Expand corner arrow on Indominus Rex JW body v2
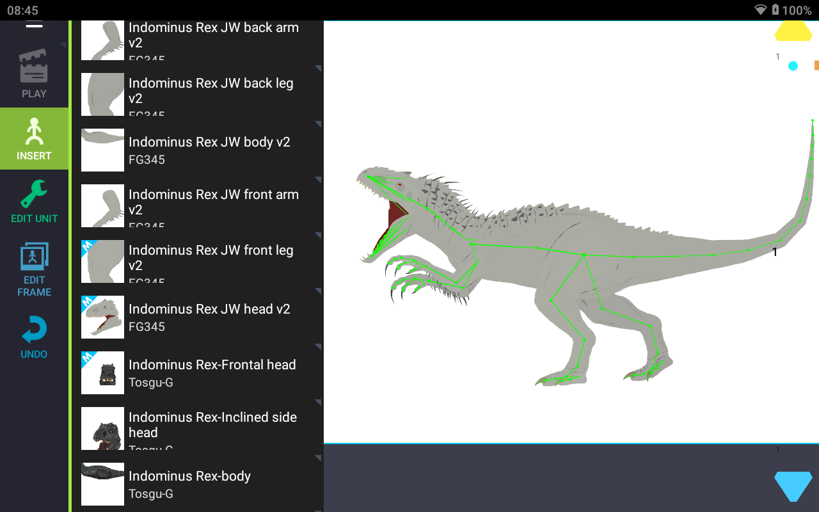Screen dimensions: 819x512 coord(317,124)
